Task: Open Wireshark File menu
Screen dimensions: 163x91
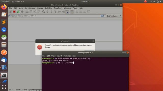Action: coord(11,8)
